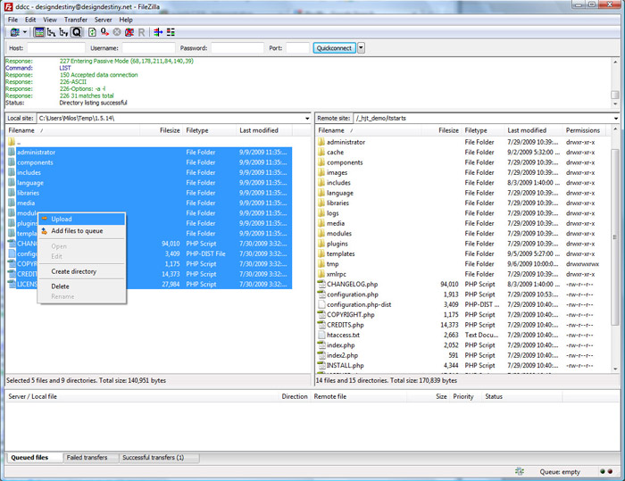Image resolution: width=625 pixels, height=481 pixels.
Task: Toggle the transfer queue display
Action: point(76,32)
